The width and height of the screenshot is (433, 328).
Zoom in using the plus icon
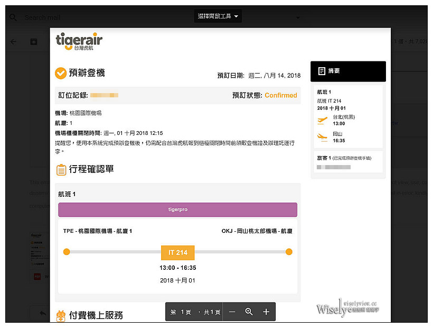point(266,312)
